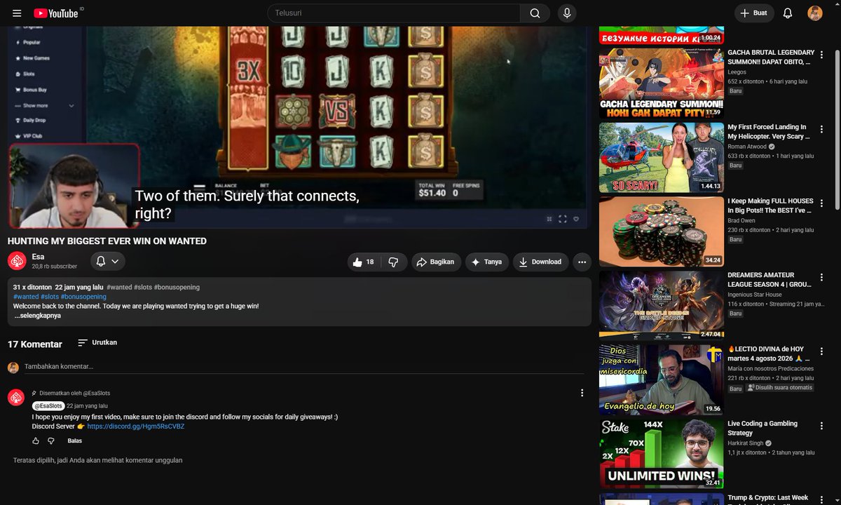Expand description with ...selengkapnya
The height and width of the screenshot is (505, 841).
click(38, 316)
